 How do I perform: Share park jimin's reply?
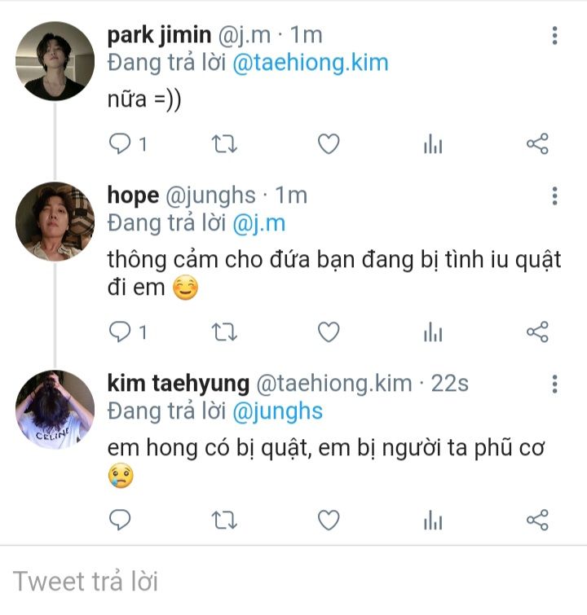pyautogui.click(x=537, y=145)
